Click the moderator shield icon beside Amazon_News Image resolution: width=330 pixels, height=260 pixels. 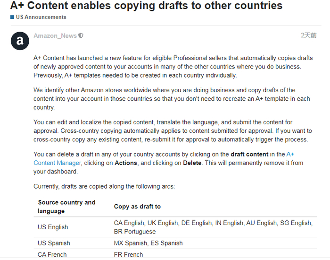tap(81, 35)
